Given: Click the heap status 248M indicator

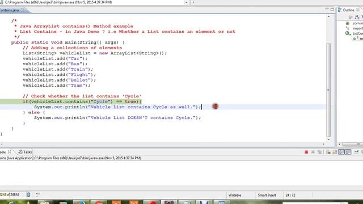Looking at the screenshot, I should [x=10, y=194].
